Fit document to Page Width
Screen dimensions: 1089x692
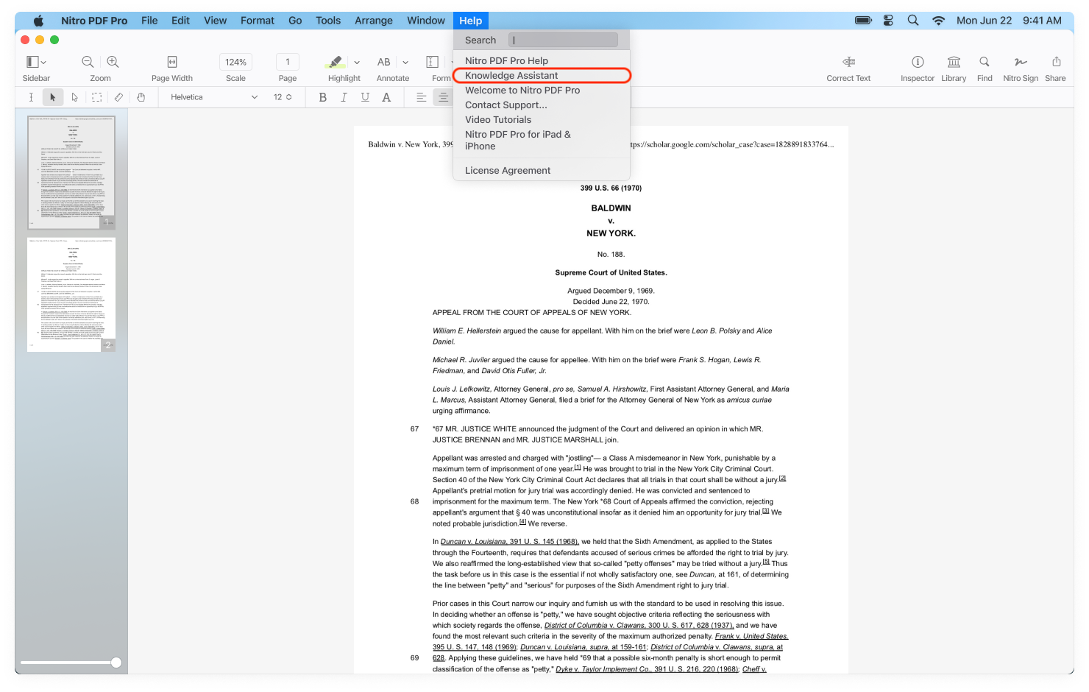coord(171,62)
